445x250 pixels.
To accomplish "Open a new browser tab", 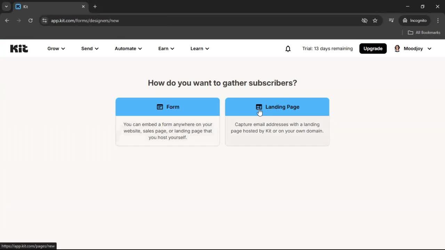I will coord(95,7).
